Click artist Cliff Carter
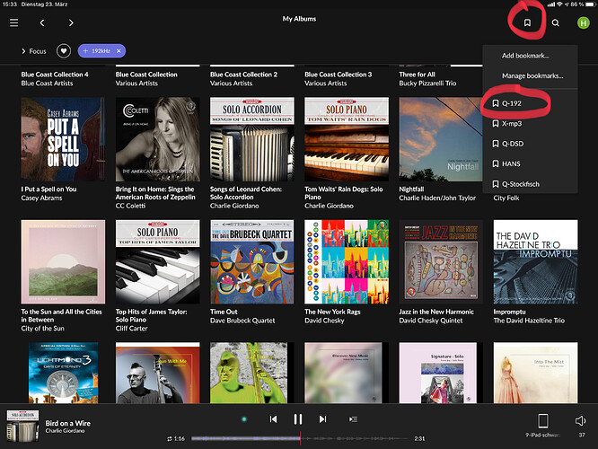The image size is (598, 449). coord(131,329)
